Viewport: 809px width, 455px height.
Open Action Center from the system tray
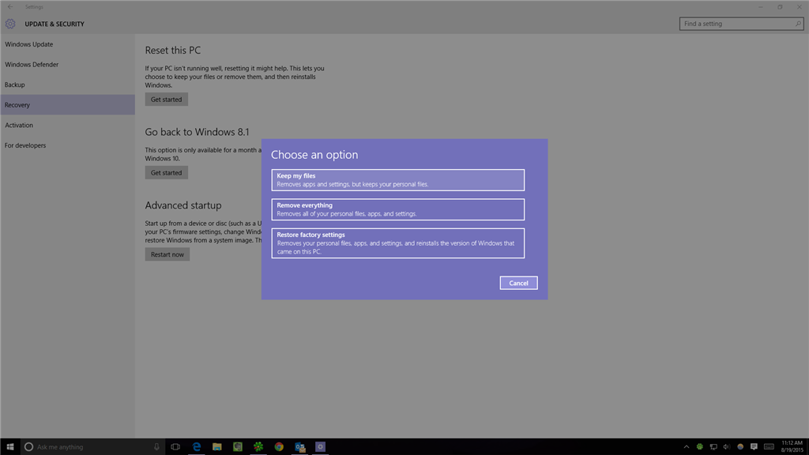(753, 446)
